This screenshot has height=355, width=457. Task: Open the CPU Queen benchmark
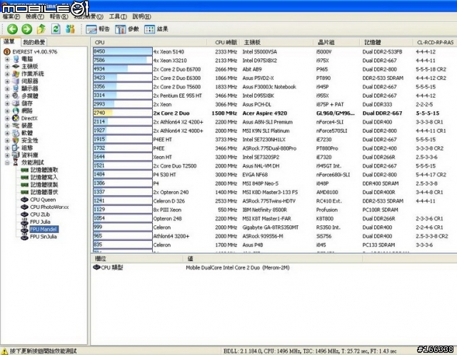coord(43,200)
